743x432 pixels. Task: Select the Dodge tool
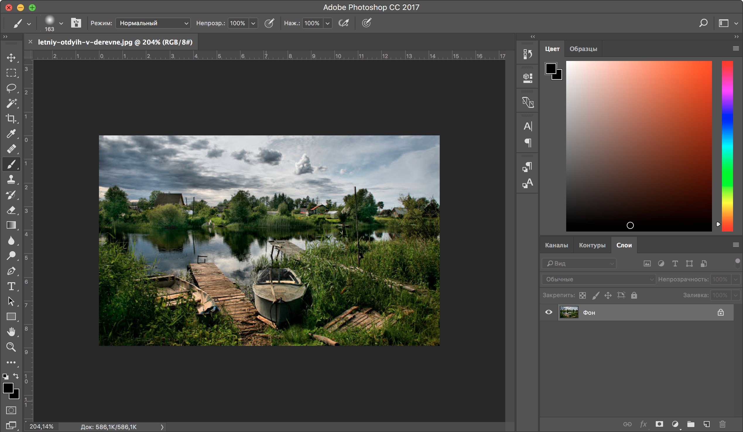tap(11, 256)
